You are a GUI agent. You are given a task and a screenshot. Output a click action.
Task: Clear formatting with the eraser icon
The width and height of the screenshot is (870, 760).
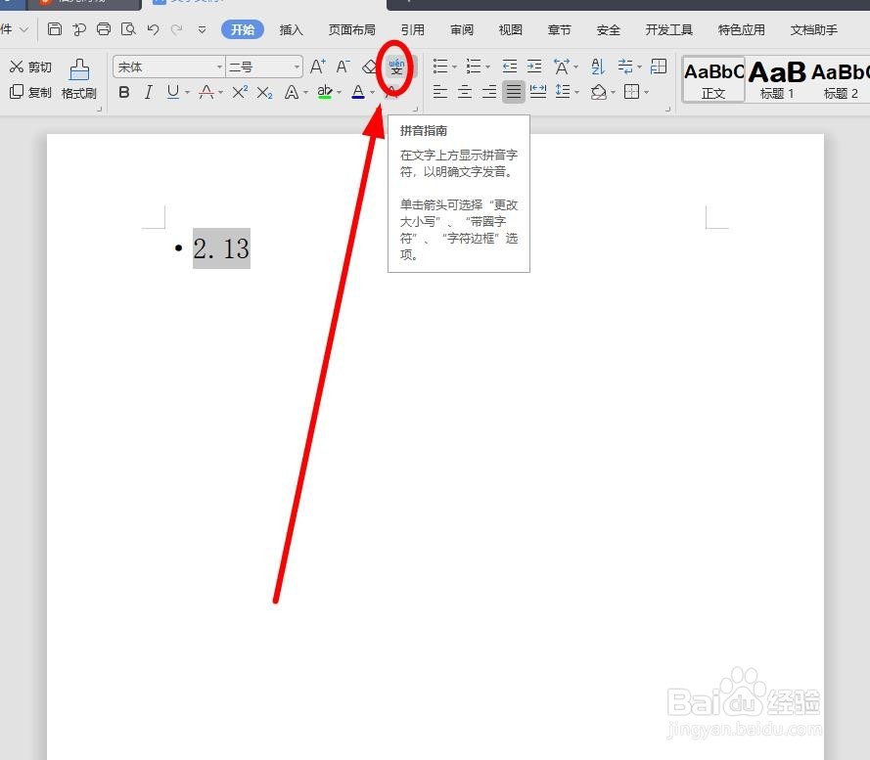pos(369,67)
